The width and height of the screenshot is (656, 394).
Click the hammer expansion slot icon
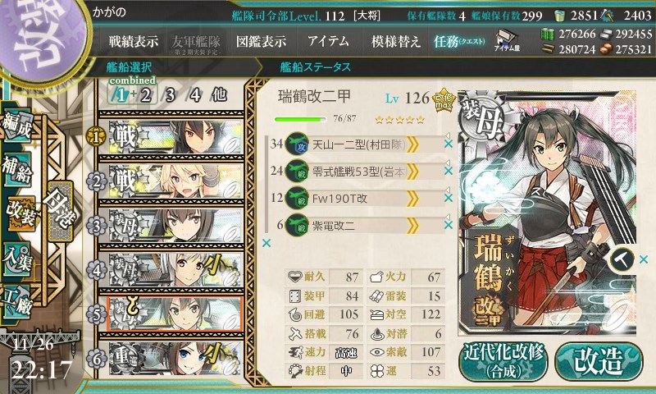[x=622, y=259]
